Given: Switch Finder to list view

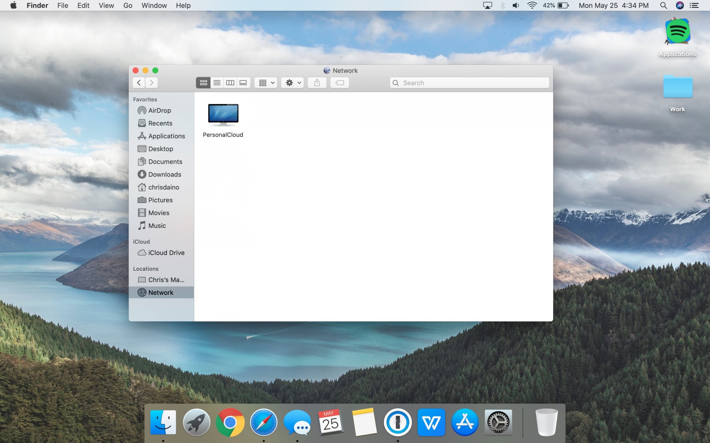Looking at the screenshot, I should point(217,83).
